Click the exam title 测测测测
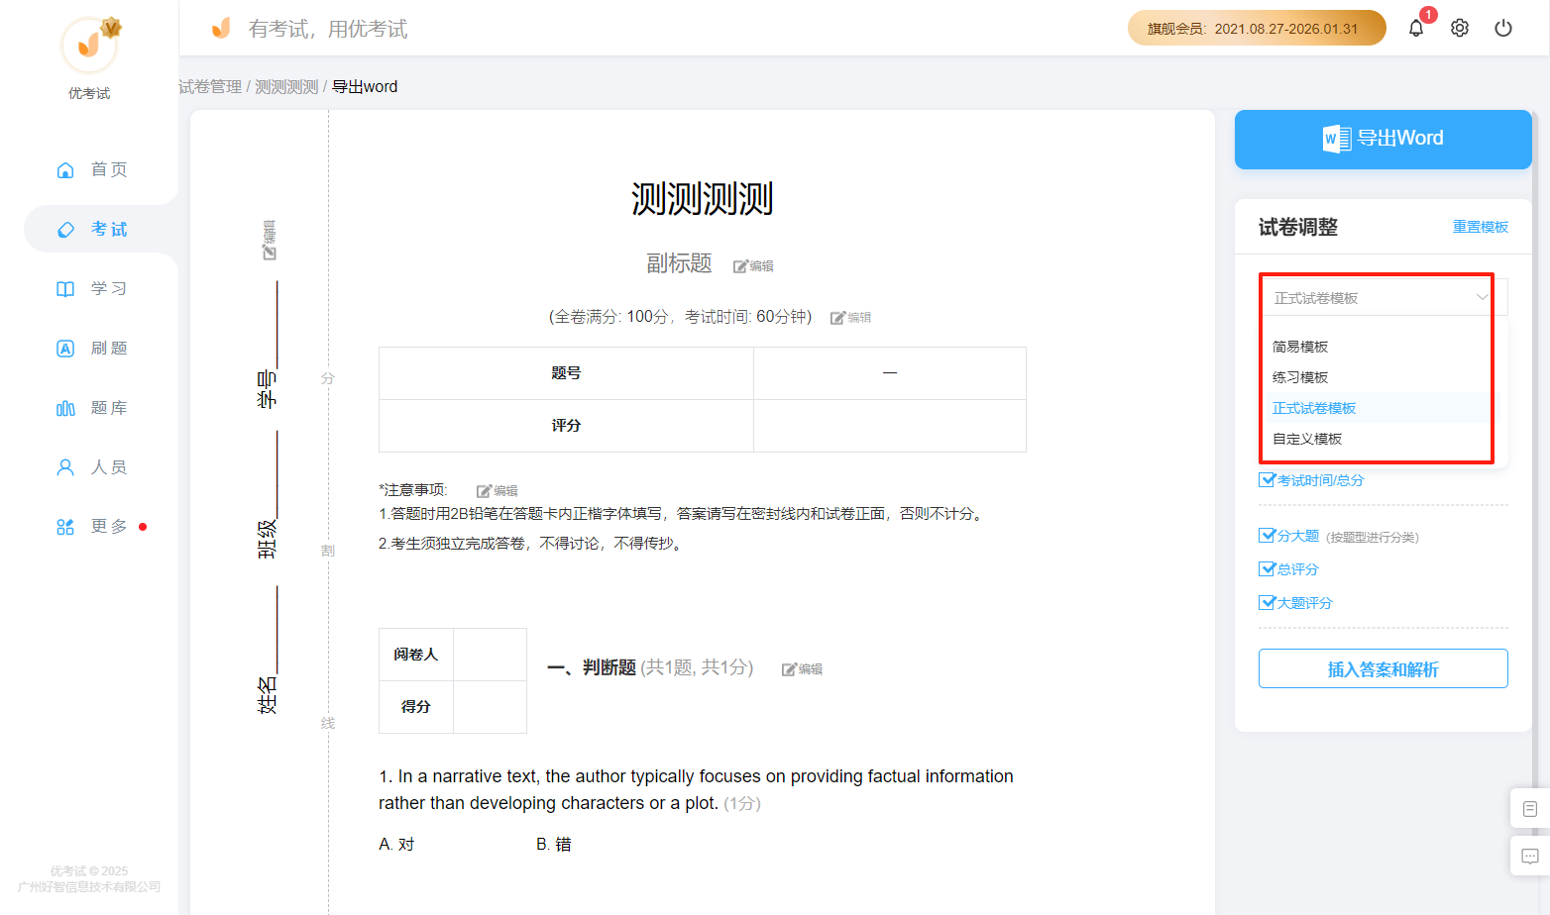Image resolution: width=1550 pixels, height=915 pixels. 702,199
